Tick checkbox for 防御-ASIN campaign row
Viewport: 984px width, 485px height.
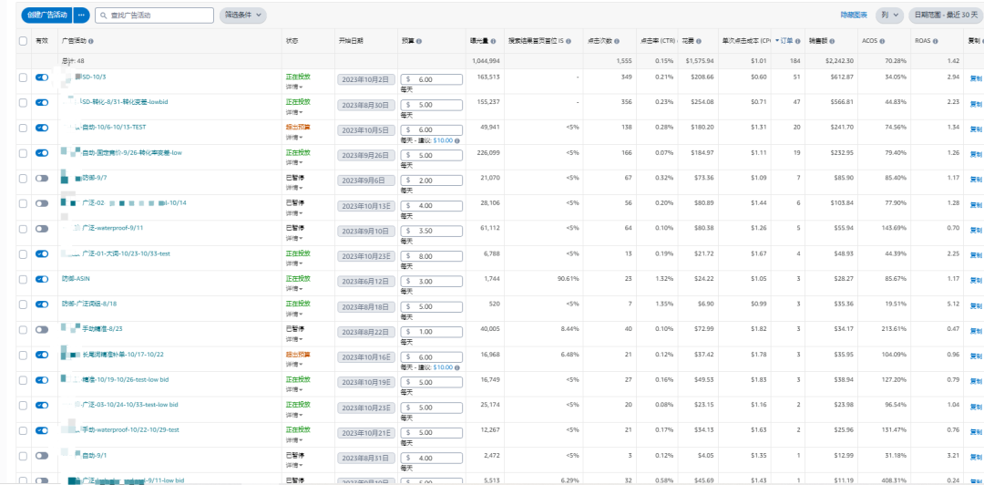[x=23, y=279]
